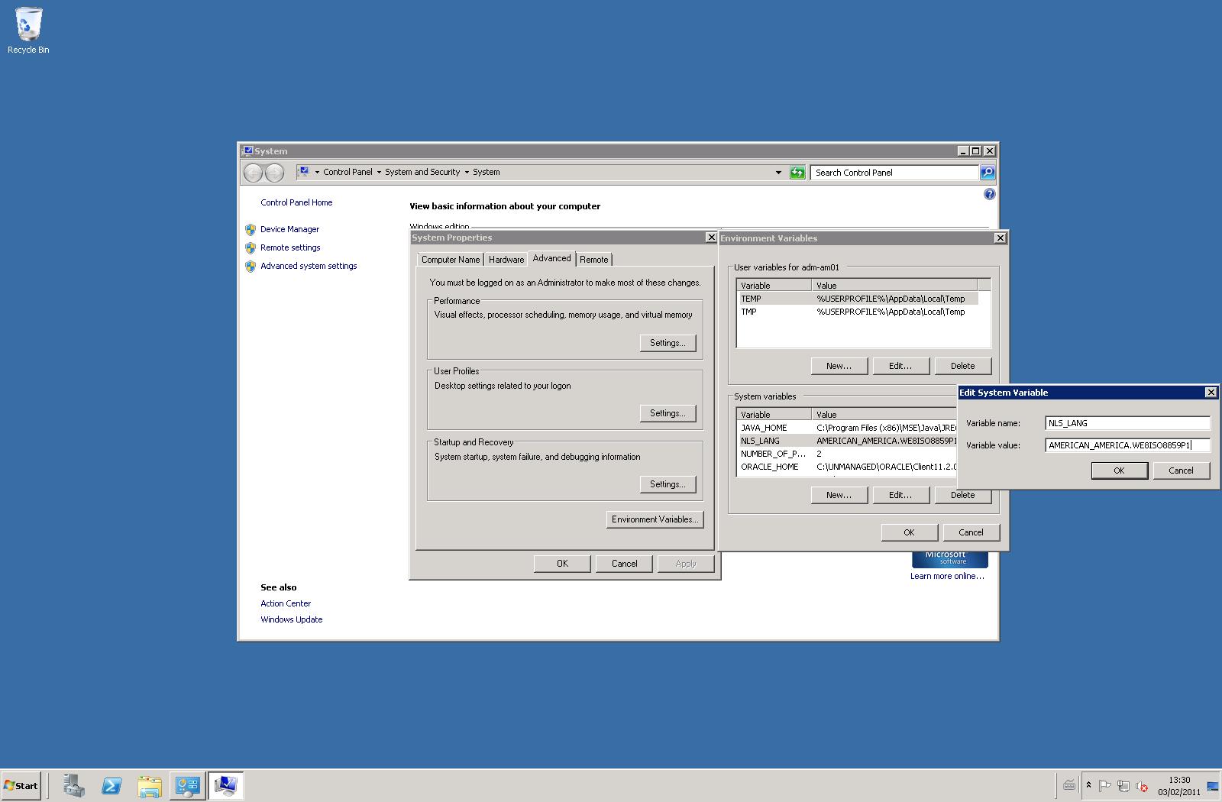This screenshot has height=802, width=1222.
Task: Open Windows Explorer from the taskbar
Action: [x=150, y=785]
